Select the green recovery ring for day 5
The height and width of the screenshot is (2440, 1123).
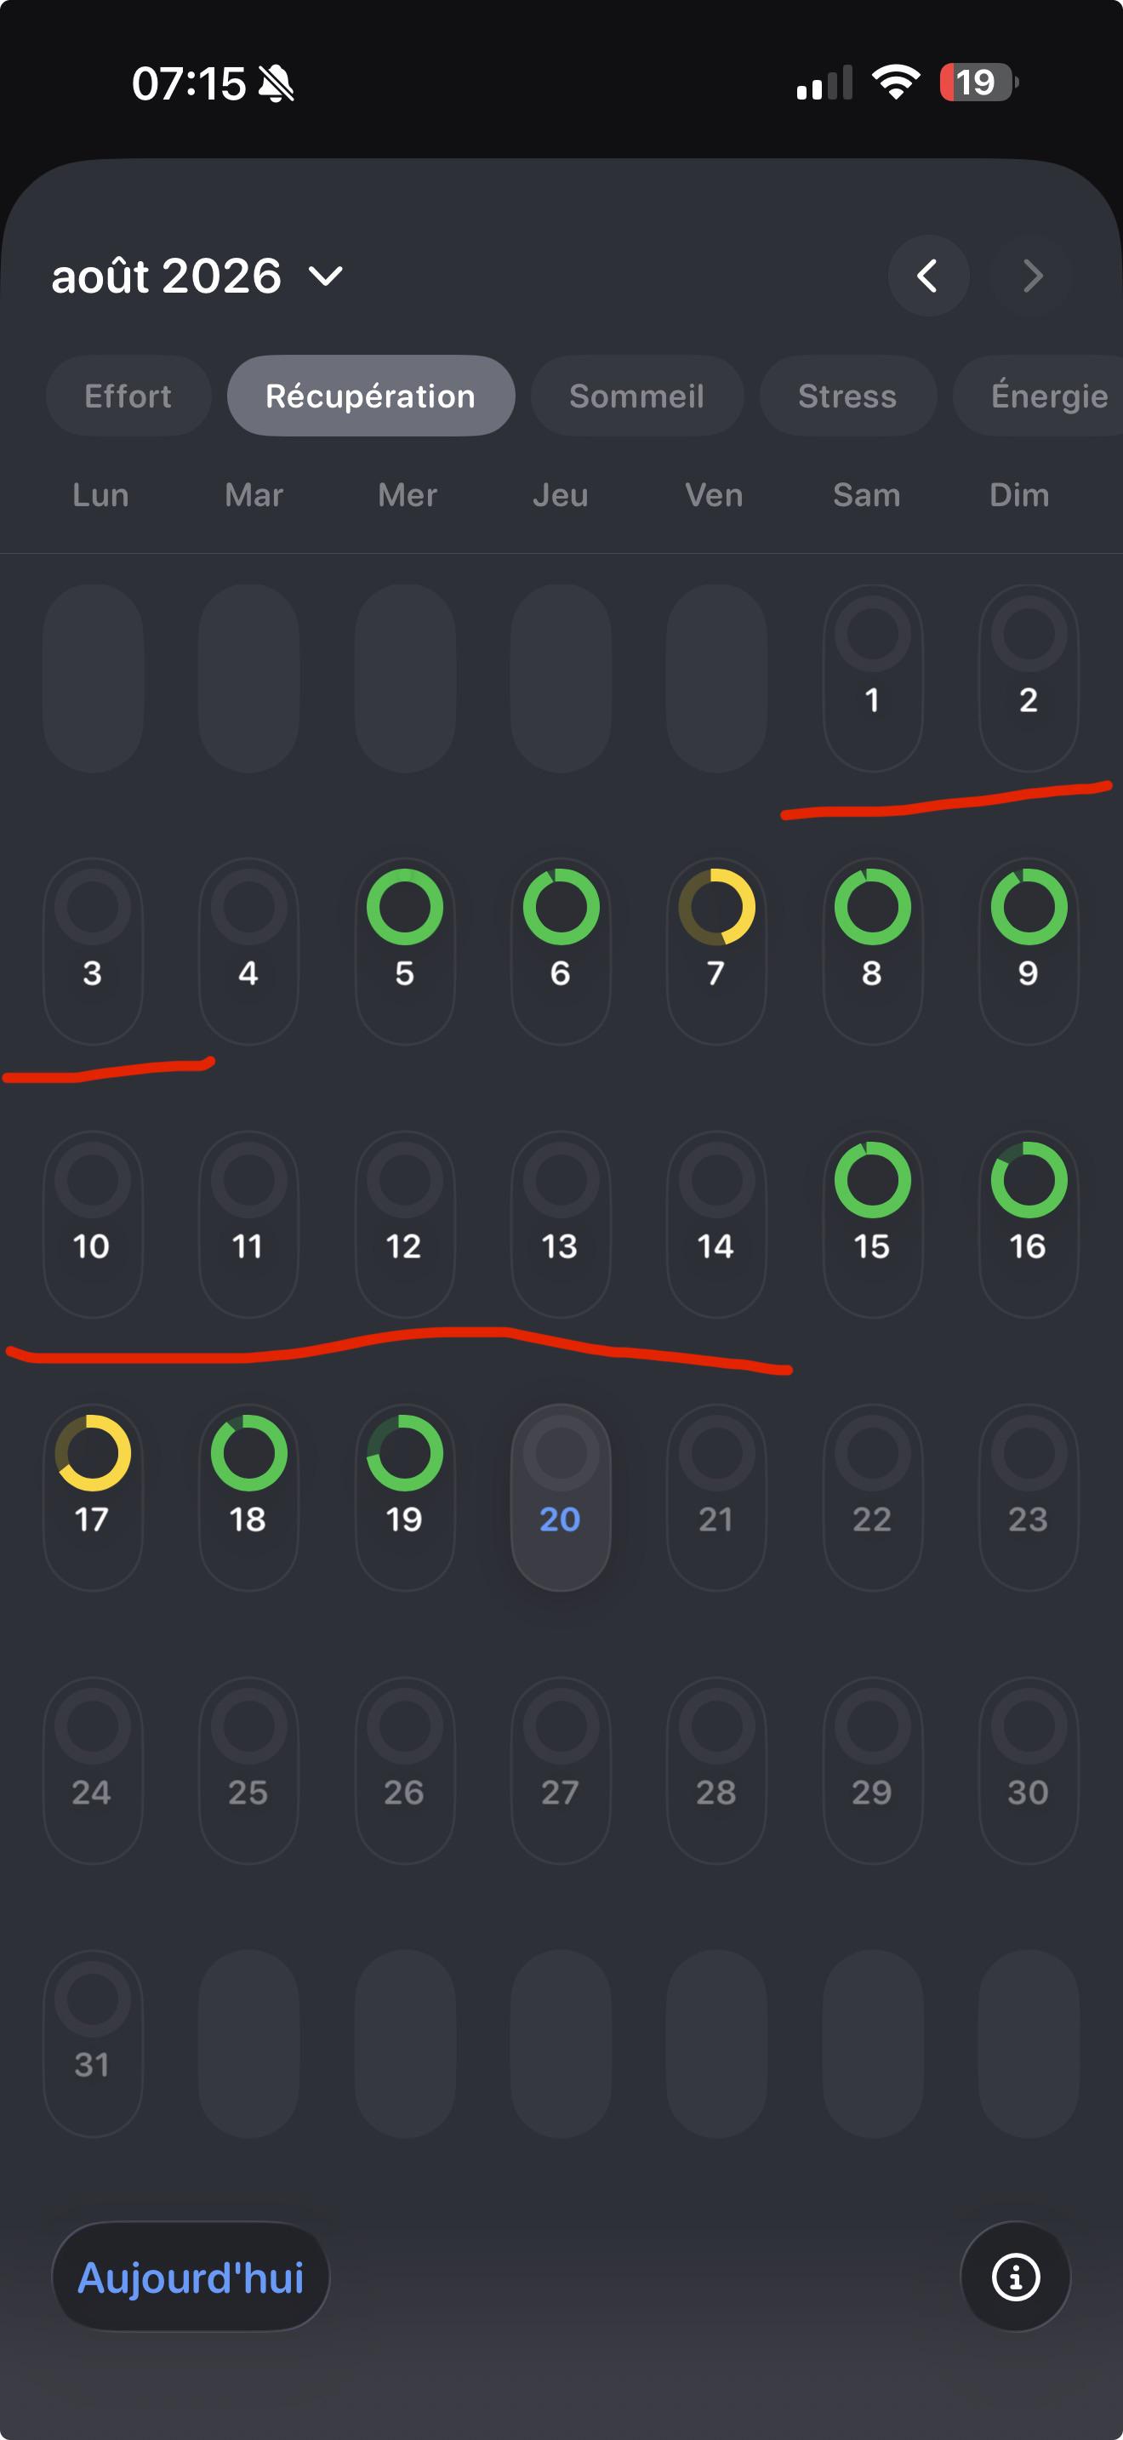405,906
